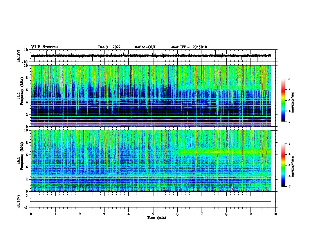Click the 'ch.1(V)' waveform axis label
This screenshot has width=310, height=240.
(x=19, y=56)
